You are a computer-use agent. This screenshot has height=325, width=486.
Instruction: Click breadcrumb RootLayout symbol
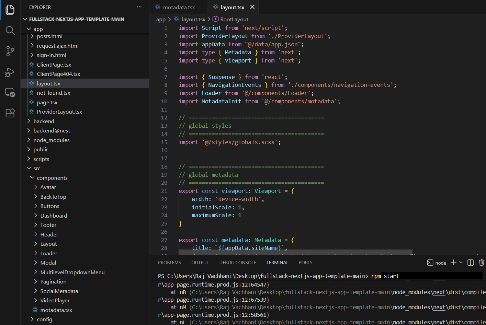[234, 20]
